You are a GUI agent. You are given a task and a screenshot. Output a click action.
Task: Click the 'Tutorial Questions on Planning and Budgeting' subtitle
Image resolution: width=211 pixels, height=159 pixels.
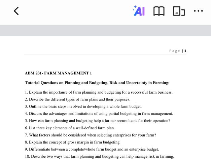click(x=97, y=83)
